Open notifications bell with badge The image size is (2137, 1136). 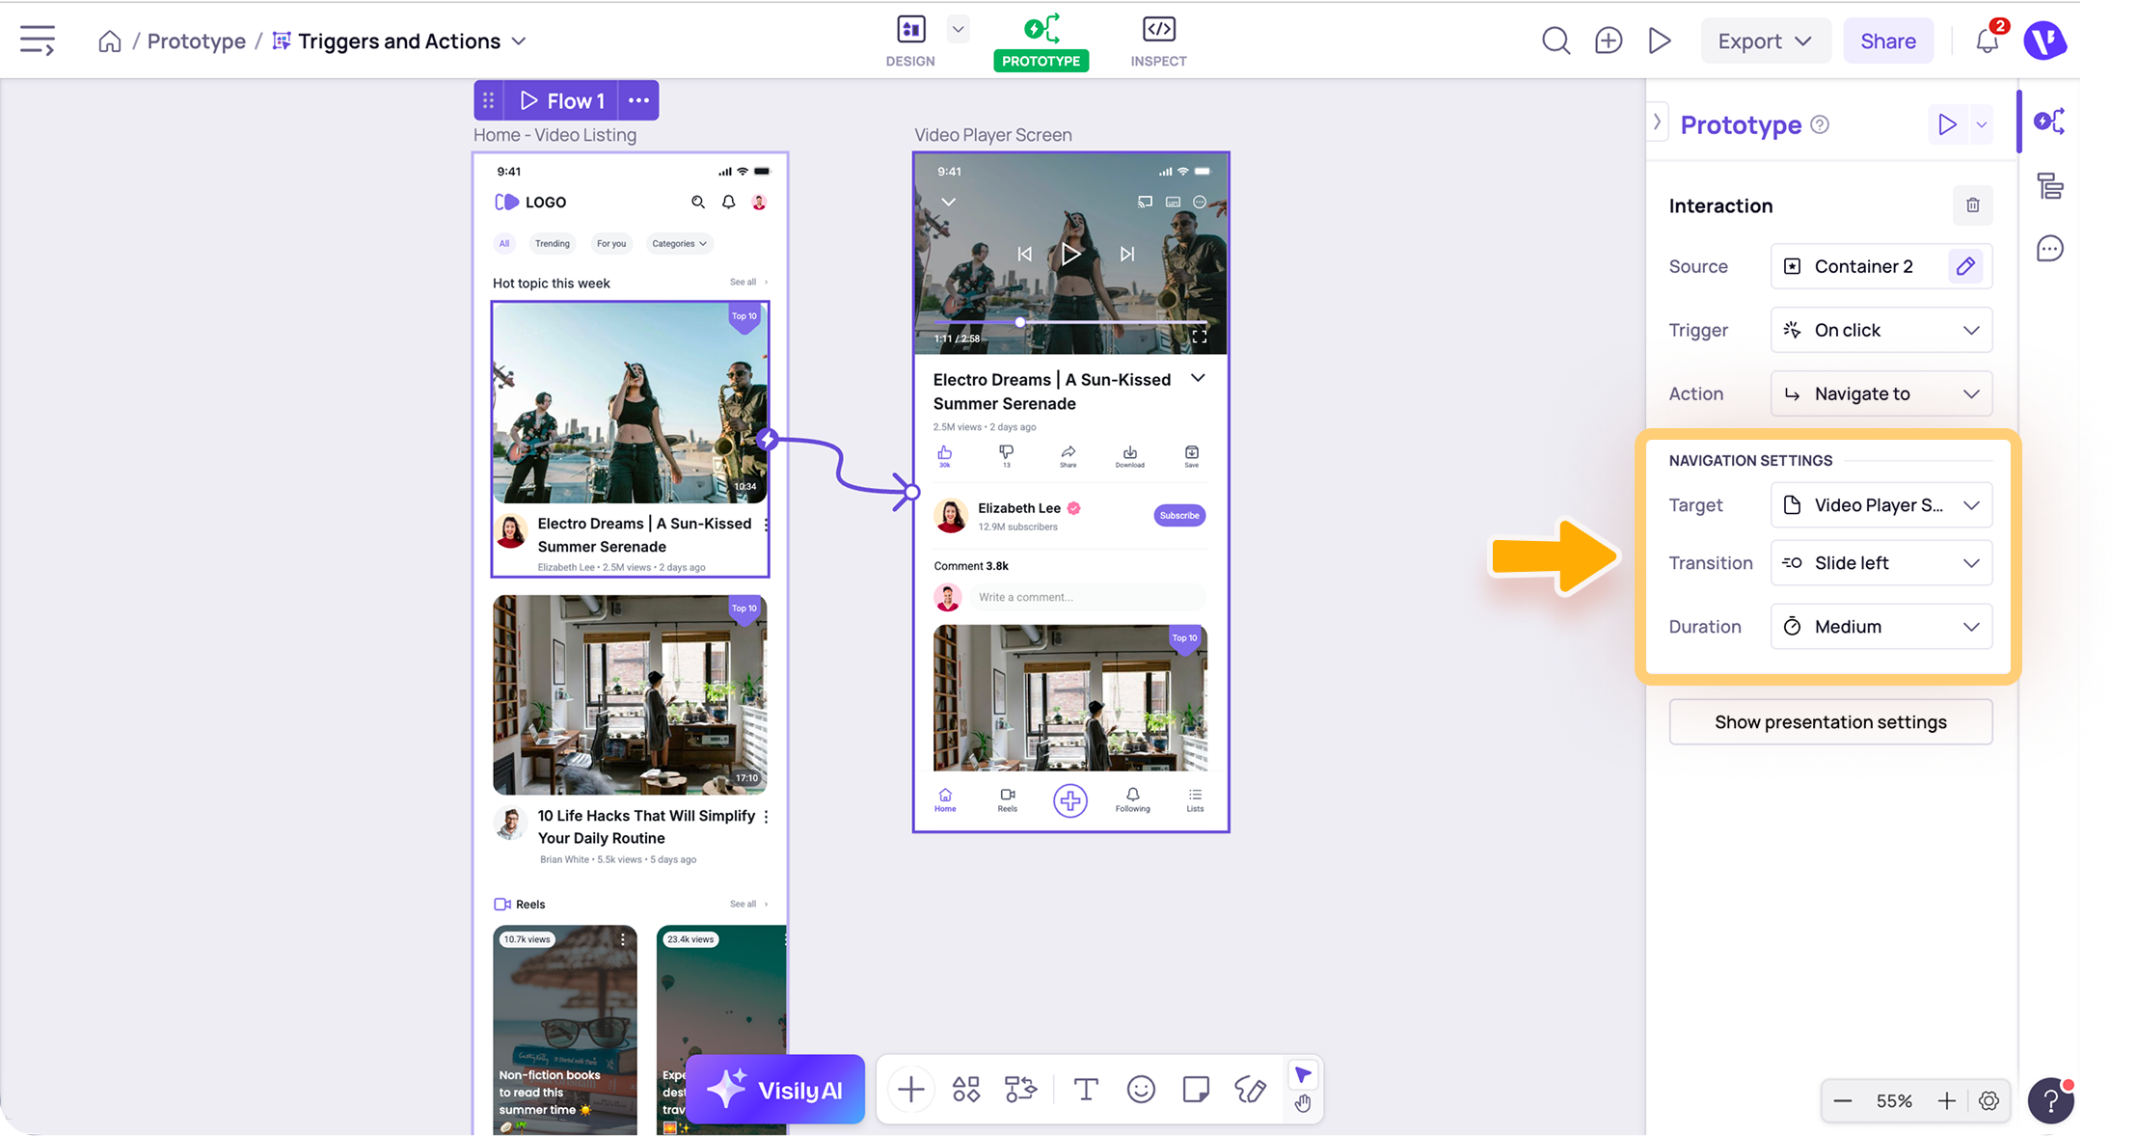click(x=1988, y=40)
